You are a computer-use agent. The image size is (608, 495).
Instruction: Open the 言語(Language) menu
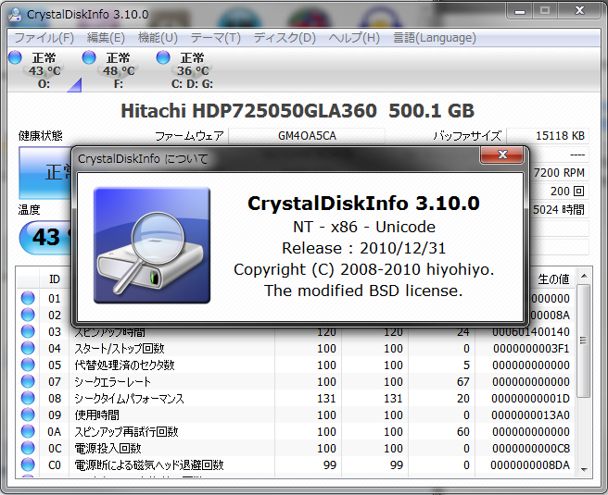click(435, 38)
